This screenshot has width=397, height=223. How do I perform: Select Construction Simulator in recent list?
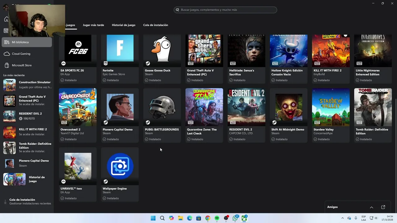(27, 85)
